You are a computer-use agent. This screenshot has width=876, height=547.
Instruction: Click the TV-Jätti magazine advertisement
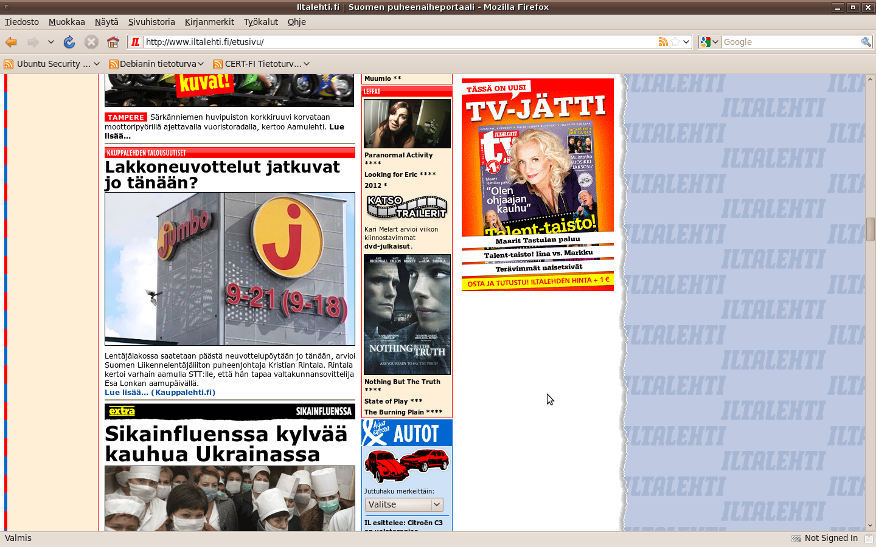(538, 185)
